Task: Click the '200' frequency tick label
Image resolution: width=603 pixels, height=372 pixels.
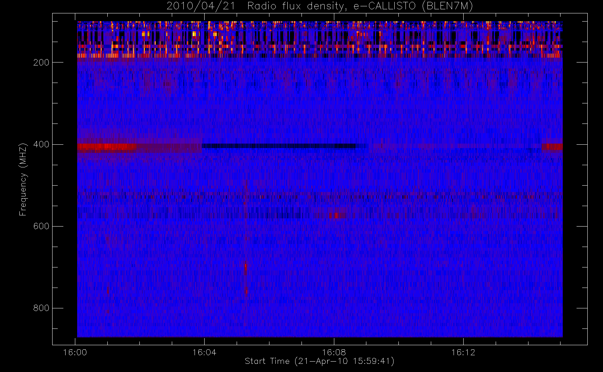Action: [41, 62]
